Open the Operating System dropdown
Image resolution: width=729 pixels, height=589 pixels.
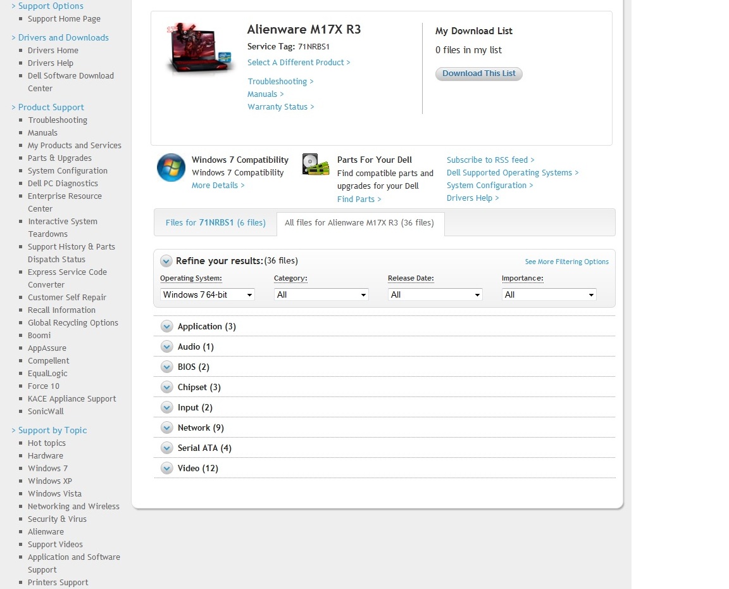tap(208, 294)
